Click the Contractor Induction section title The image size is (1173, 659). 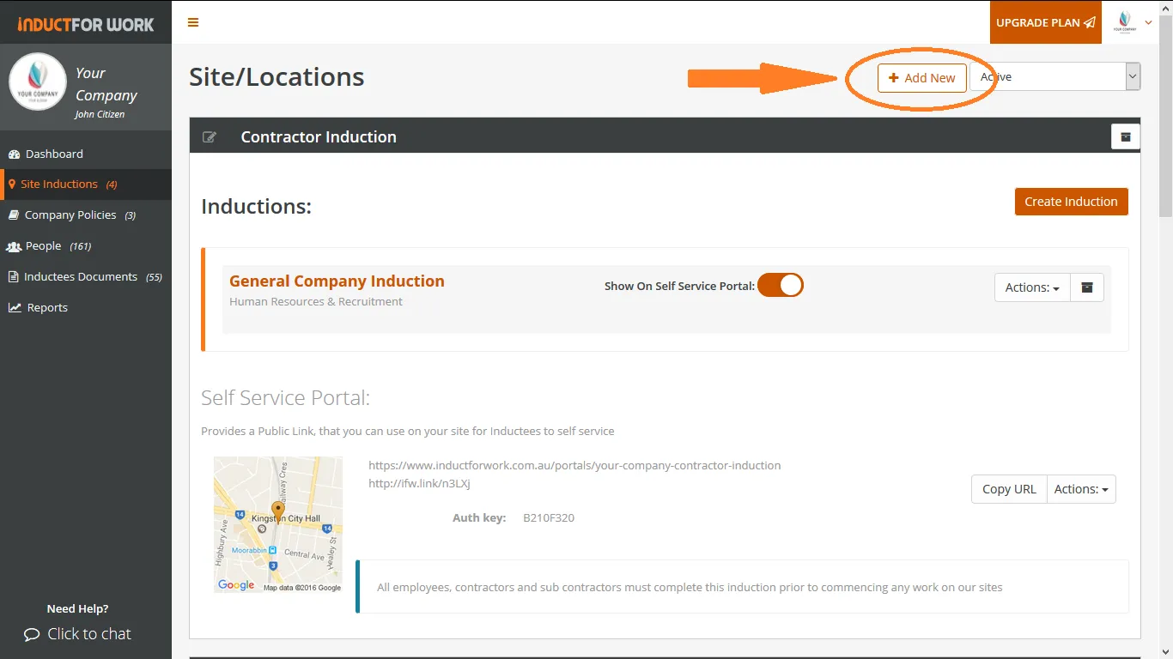pos(319,136)
